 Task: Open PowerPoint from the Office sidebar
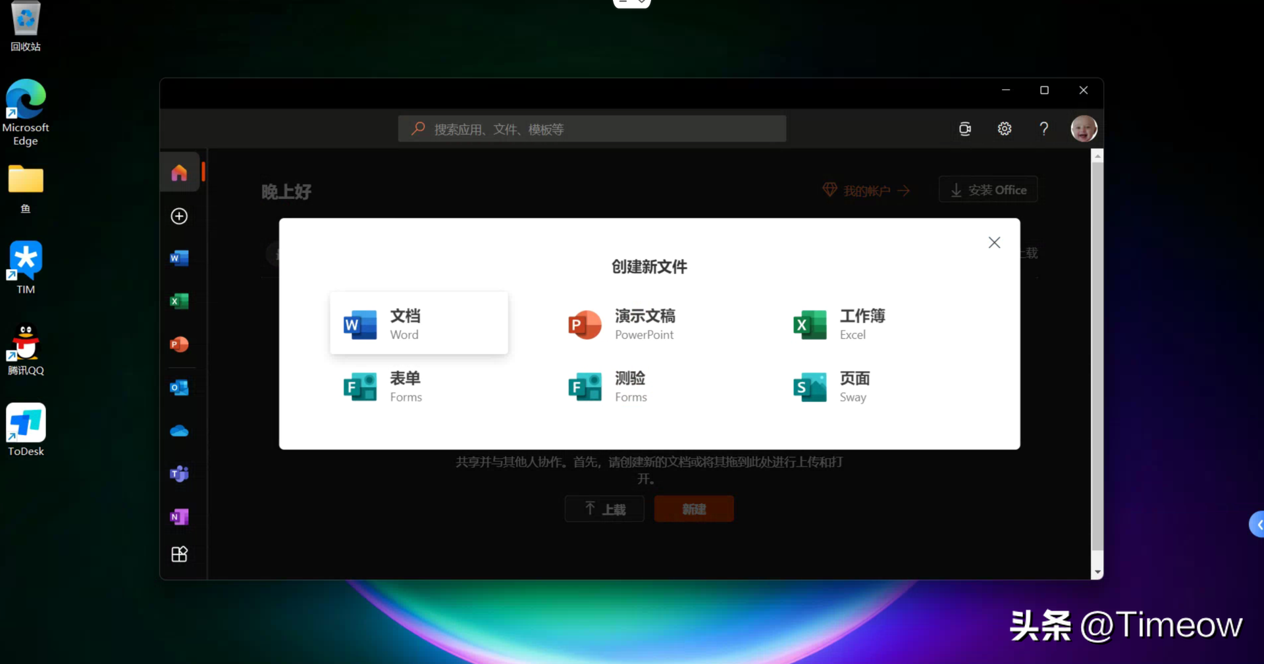click(x=179, y=344)
